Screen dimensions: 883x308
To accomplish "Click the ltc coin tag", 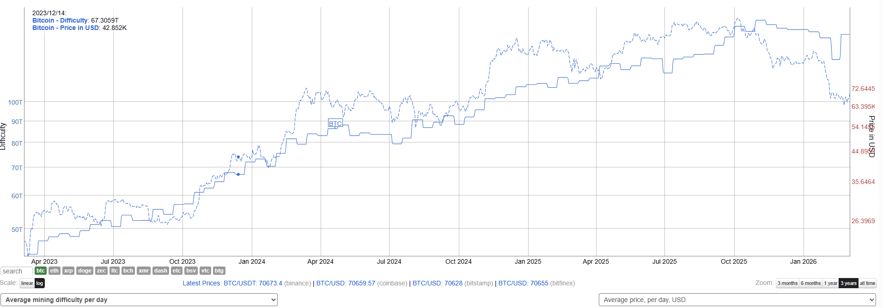I will (115, 271).
